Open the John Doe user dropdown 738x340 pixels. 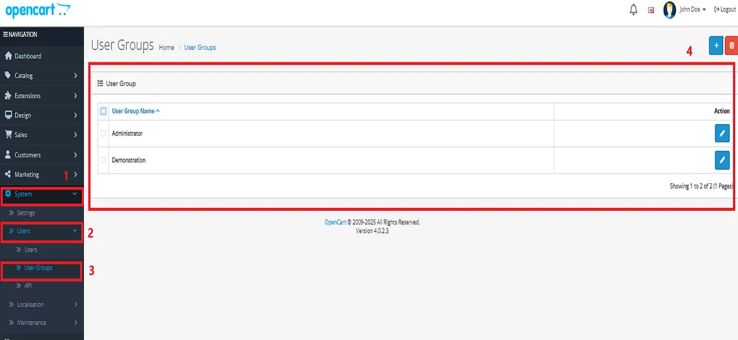point(693,10)
